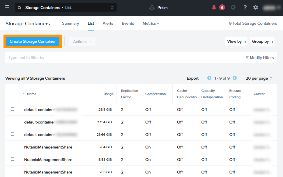The width and height of the screenshot is (283, 177).
Task: Switch to the Alerts tab
Action: (108, 24)
